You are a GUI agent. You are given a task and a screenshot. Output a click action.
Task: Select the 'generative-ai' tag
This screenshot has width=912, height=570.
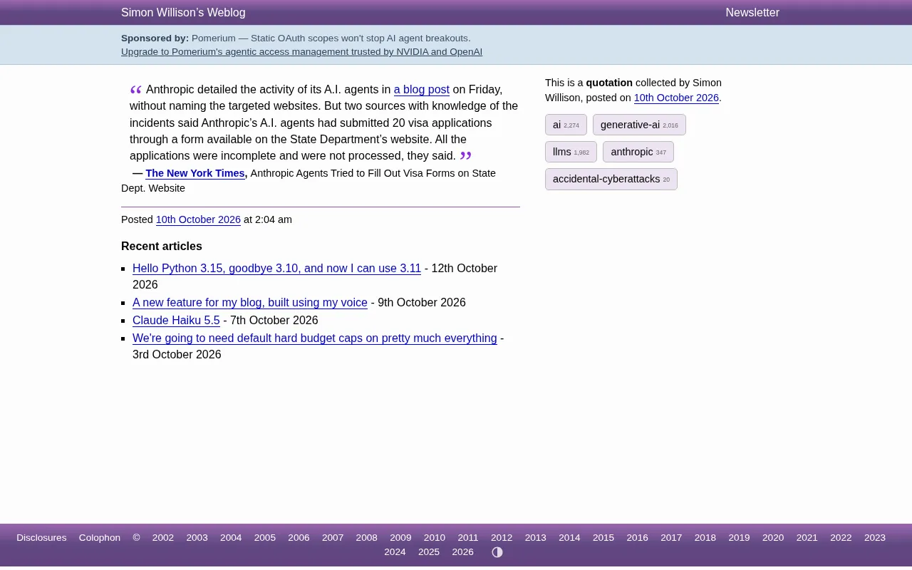(639, 125)
